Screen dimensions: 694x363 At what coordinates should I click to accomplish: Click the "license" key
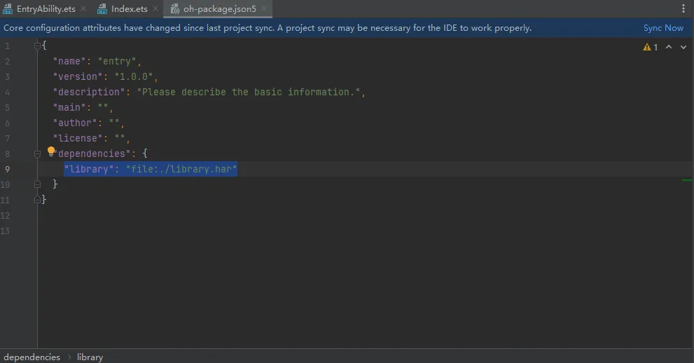(x=78, y=138)
